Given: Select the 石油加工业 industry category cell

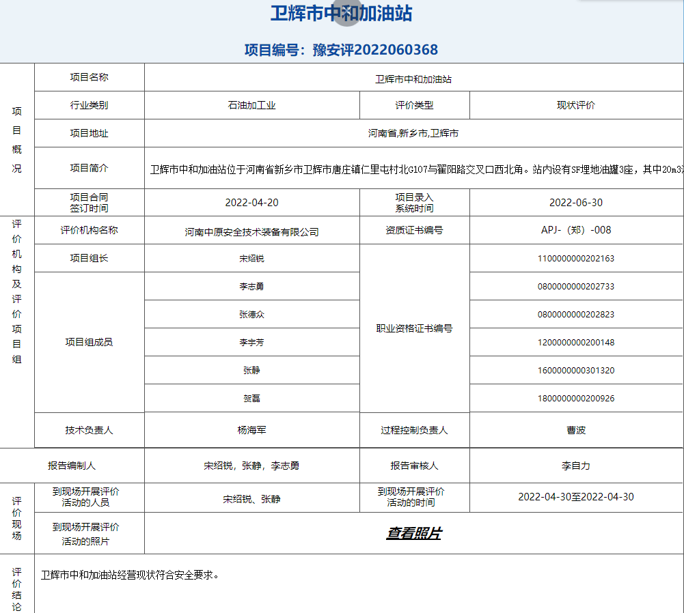Looking at the screenshot, I should point(251,105).
